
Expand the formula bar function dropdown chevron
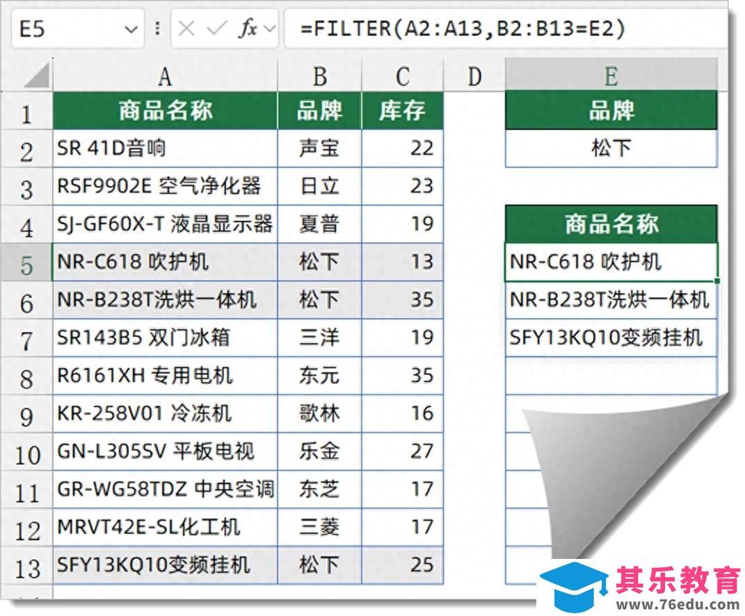[269, 29]
